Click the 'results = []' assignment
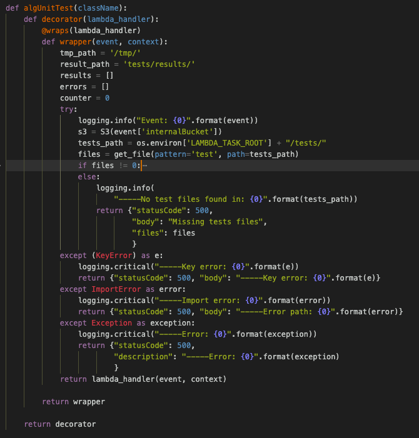Image resolution: width=419 pixels, height=438 pixels. point(87,76)
